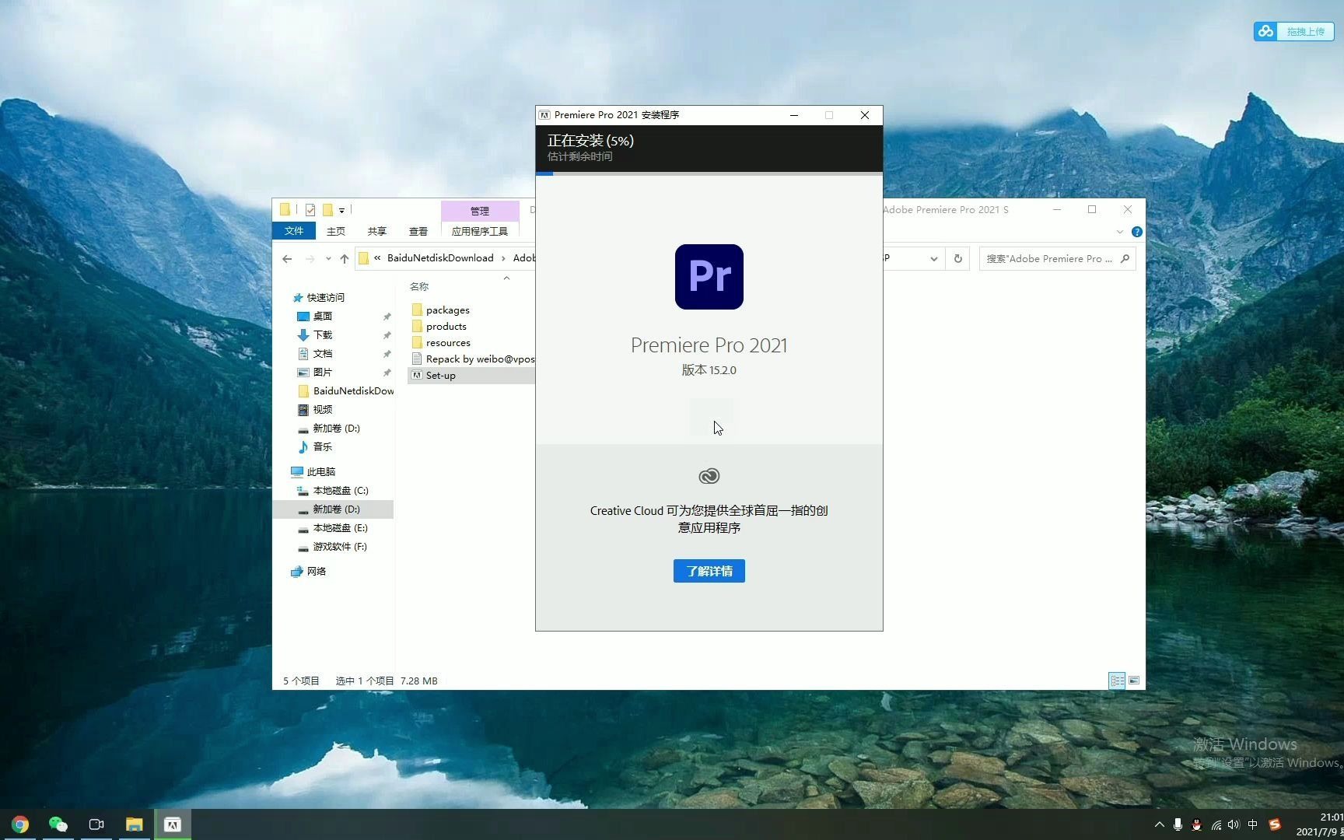Minimize the Premiere Pro installer window

tap(794, 115)
